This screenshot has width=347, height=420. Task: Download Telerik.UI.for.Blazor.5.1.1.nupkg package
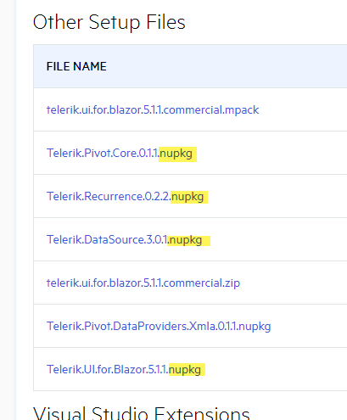click(124, 369)
